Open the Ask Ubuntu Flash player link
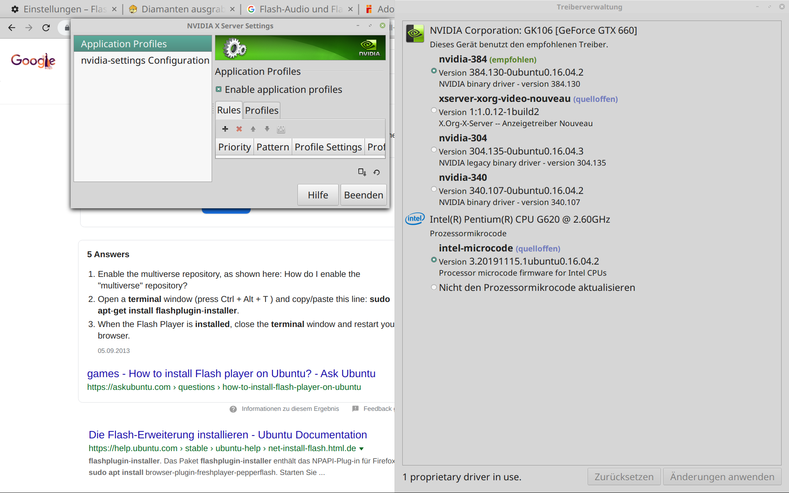This screenshot has height=493, width=789. (x=231, y=373)
